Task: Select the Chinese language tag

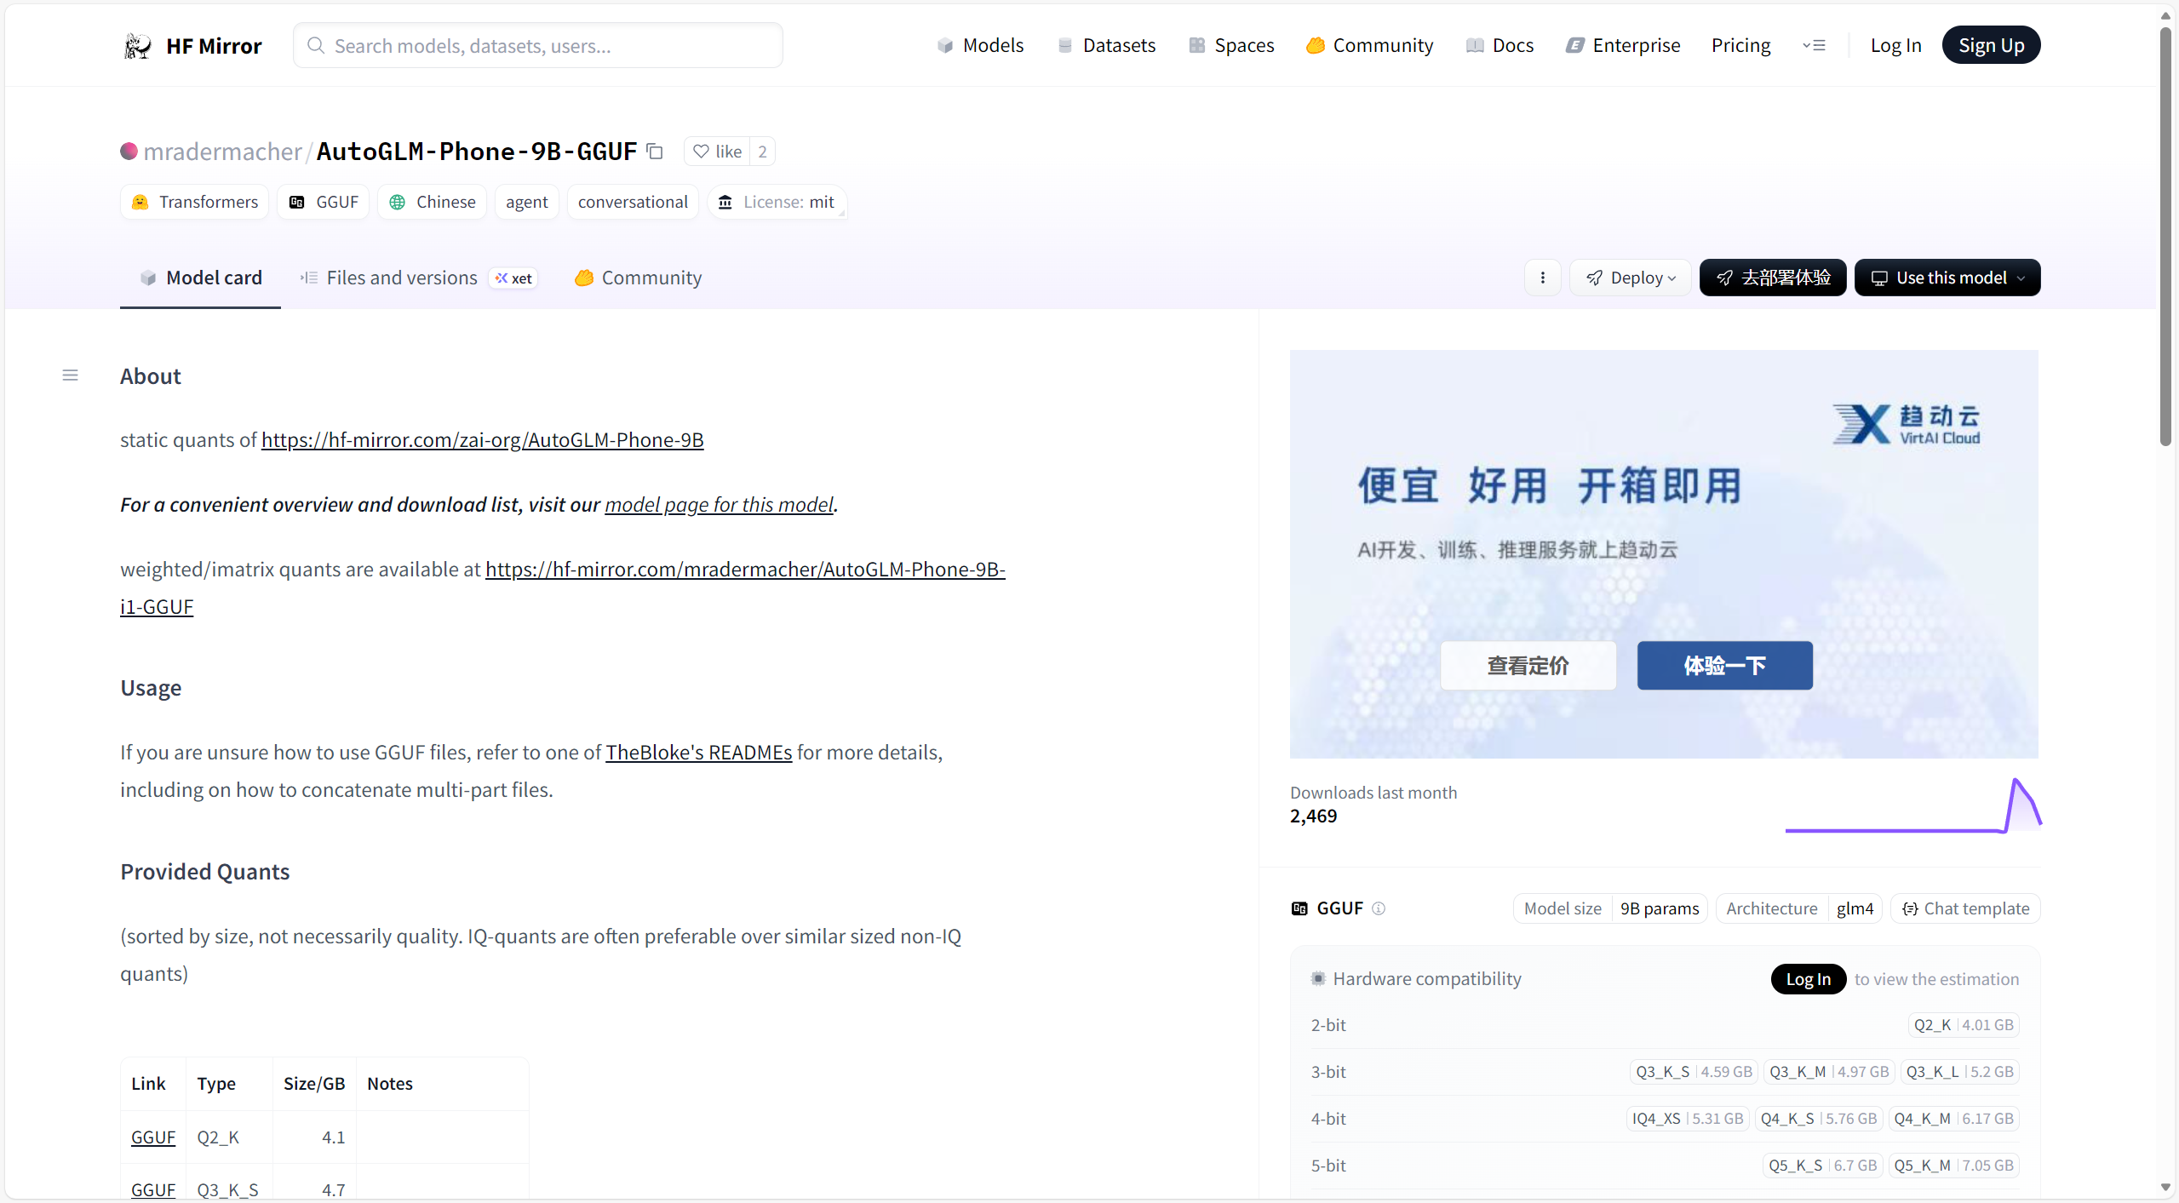Action: click(x=432, y=202)
